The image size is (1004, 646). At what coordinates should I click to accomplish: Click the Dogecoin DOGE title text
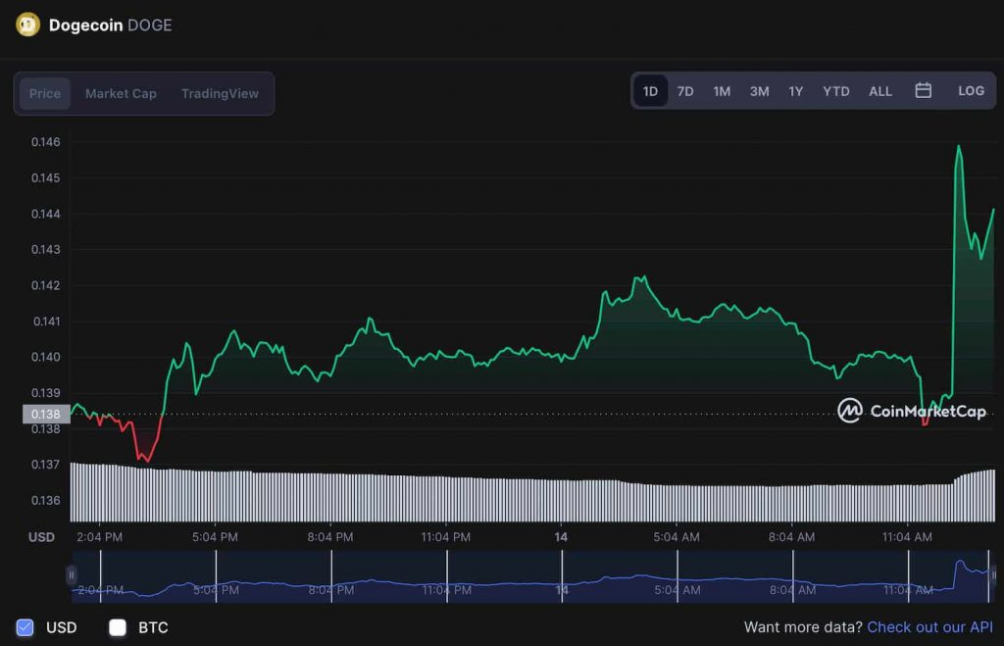[110, 25]
